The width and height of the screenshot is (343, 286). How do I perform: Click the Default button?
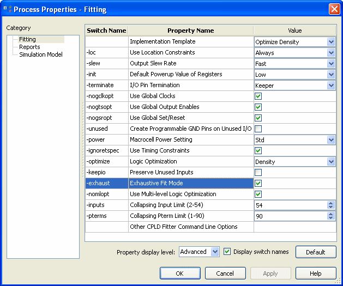315,252
